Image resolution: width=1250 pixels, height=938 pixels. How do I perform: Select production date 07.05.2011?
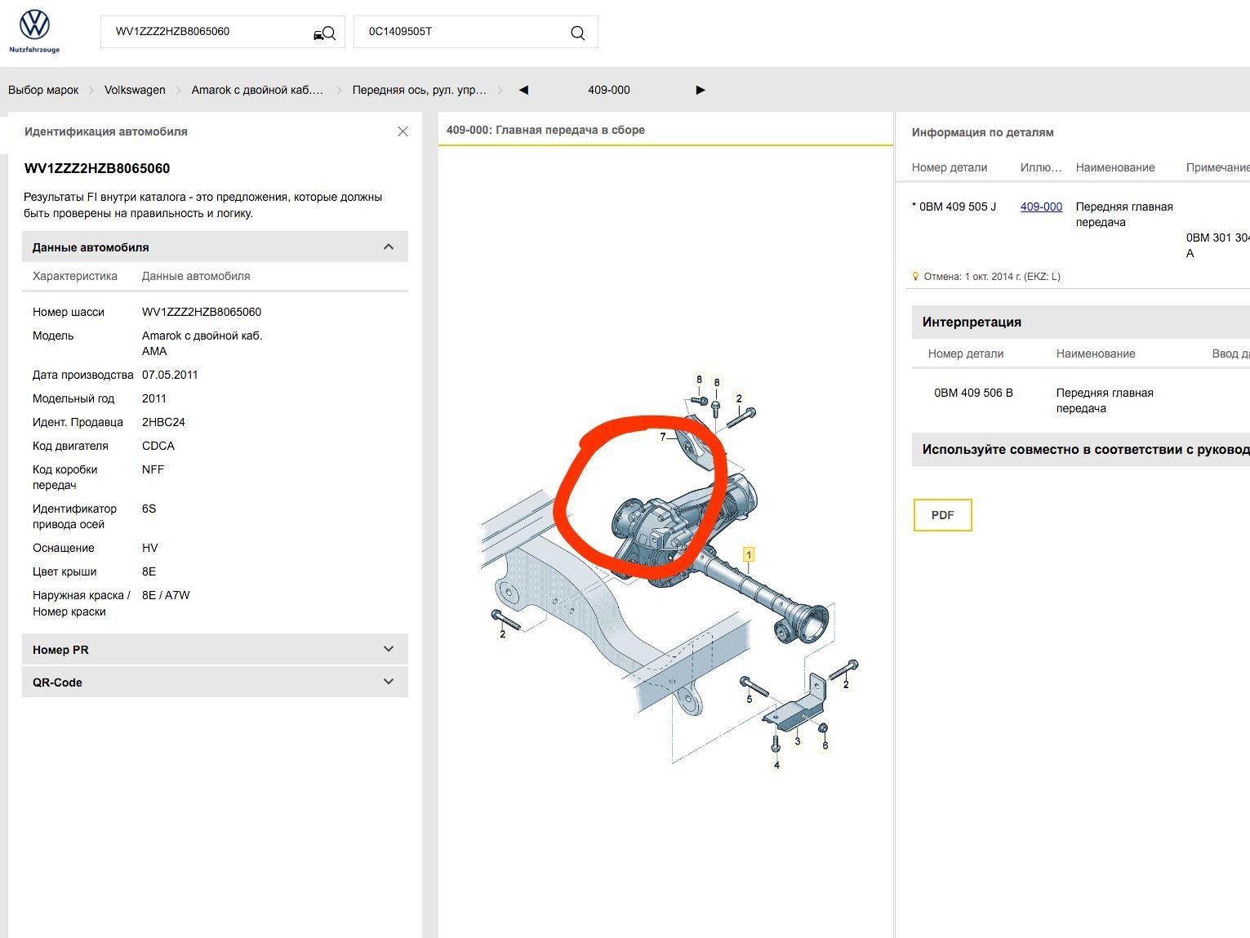170,375
